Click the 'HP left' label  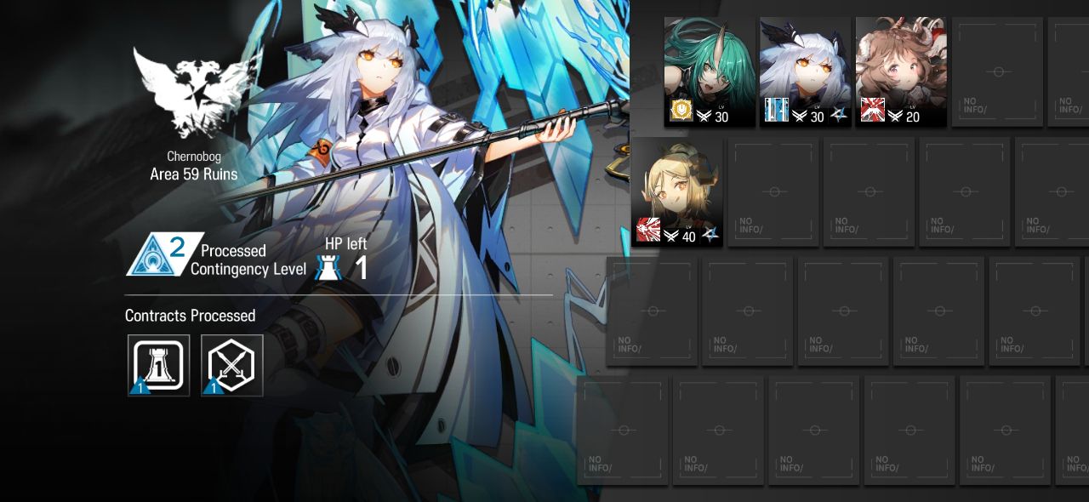click(x=345, y=244)
